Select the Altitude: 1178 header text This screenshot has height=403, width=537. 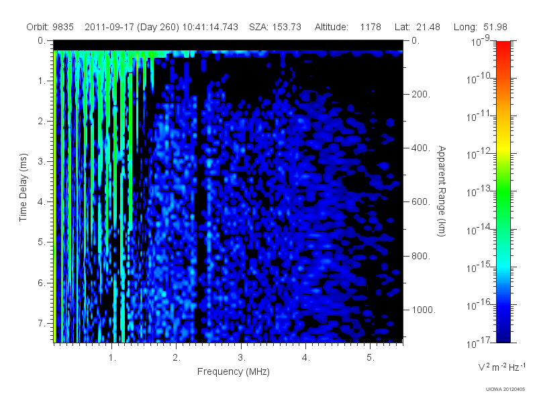pos(348,27)
